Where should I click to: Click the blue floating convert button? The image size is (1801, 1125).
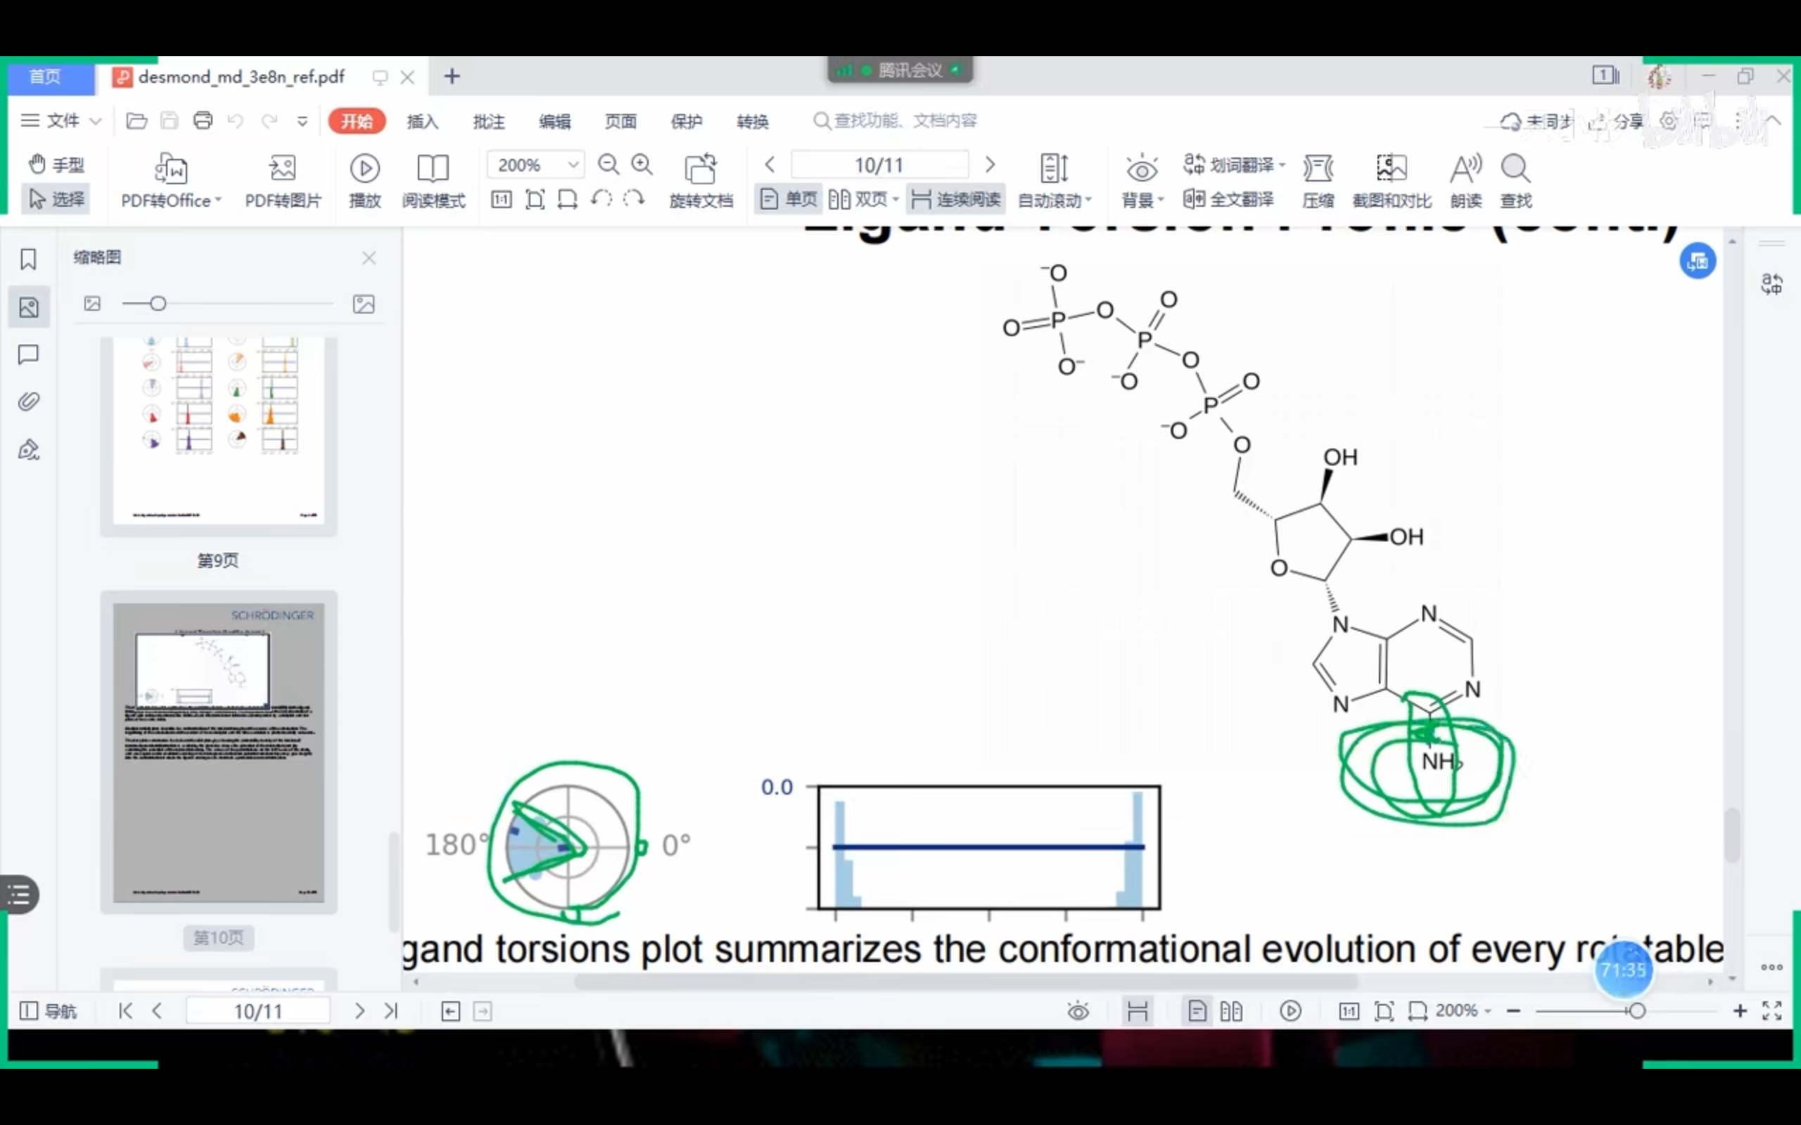click(1698, 261)
